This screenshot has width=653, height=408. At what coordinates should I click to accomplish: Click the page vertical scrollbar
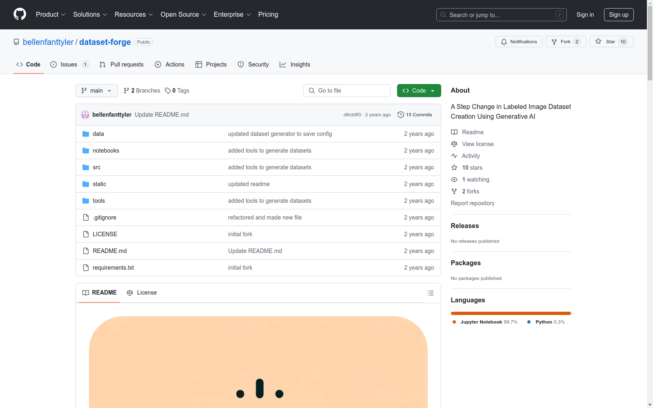tap(650, 204)
